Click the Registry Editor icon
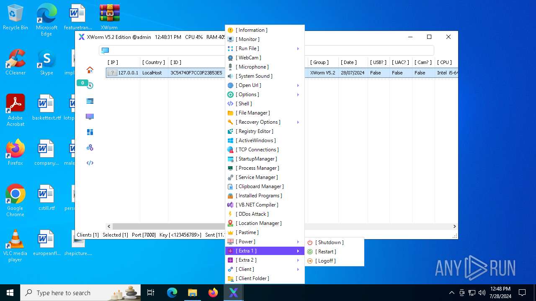This screenshot has height=301, width=536. tap(230, 131)
